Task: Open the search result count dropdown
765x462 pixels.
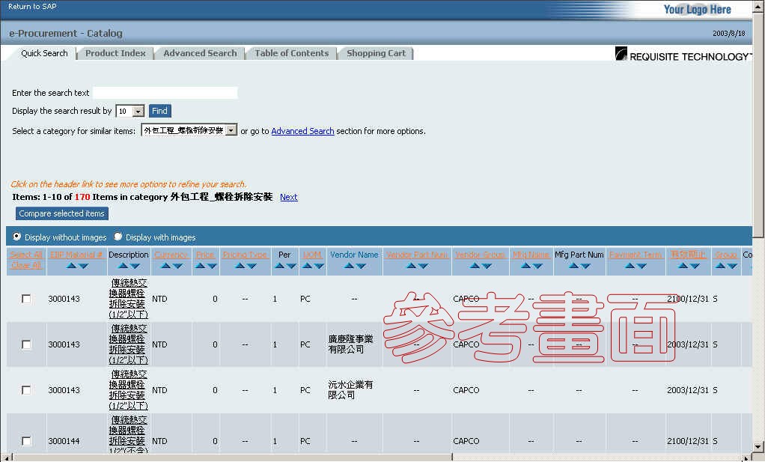Action: pos(138,112)
